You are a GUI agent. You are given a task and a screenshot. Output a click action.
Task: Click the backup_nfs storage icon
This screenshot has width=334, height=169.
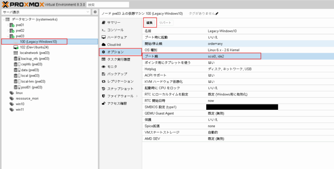click(17, 58)
